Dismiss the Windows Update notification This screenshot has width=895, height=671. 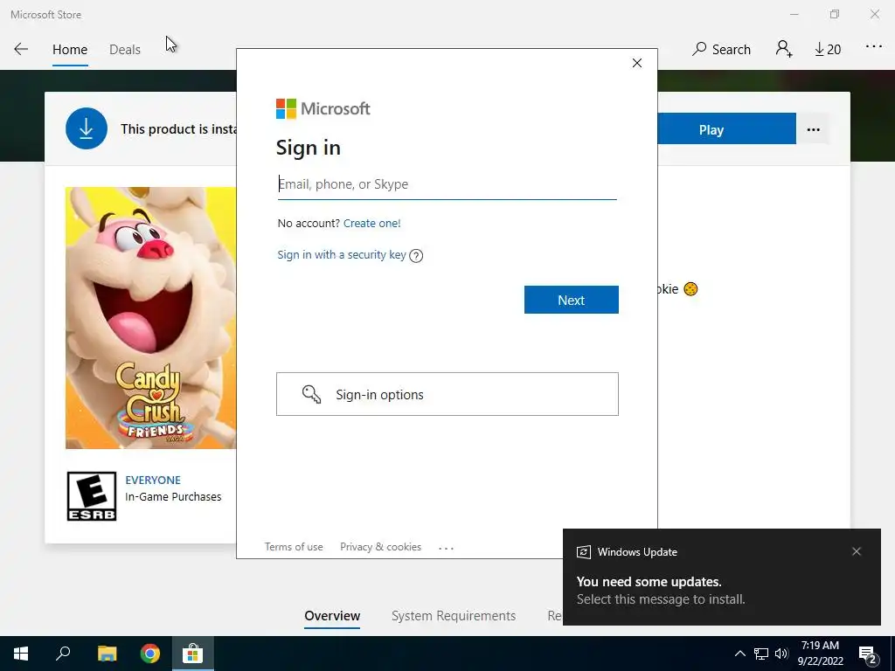click(857, 551)
